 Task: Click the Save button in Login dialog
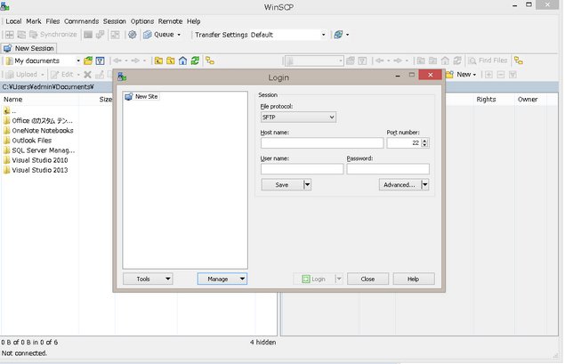(x=282, y=185)
